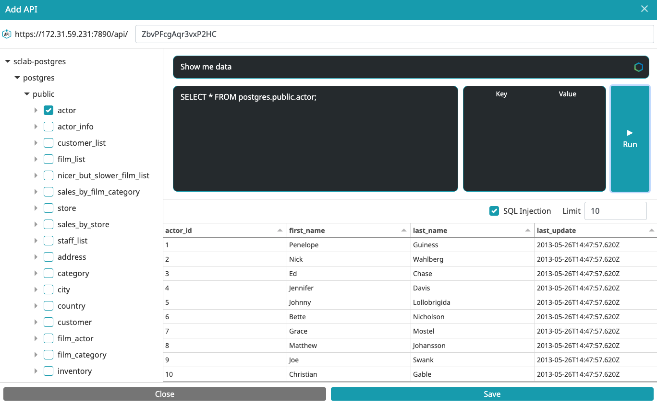The image size is (657, 405).
Task: Check the film_actor checkbox
Action: tap(49, 338)
